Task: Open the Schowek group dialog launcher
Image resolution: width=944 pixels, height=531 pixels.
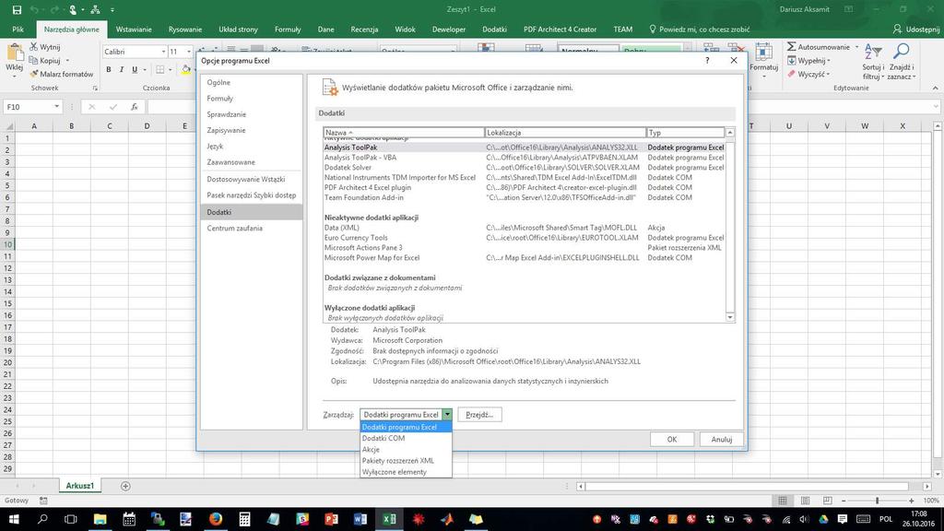Action: (95, 88)
